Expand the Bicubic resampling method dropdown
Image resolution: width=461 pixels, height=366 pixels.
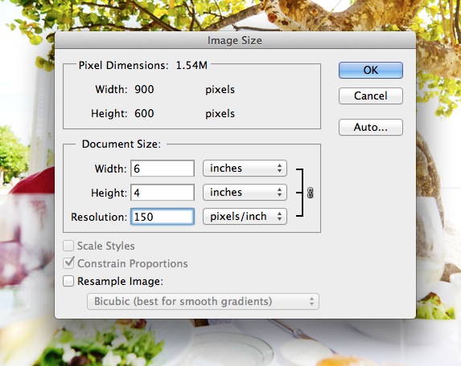point(204,301)
